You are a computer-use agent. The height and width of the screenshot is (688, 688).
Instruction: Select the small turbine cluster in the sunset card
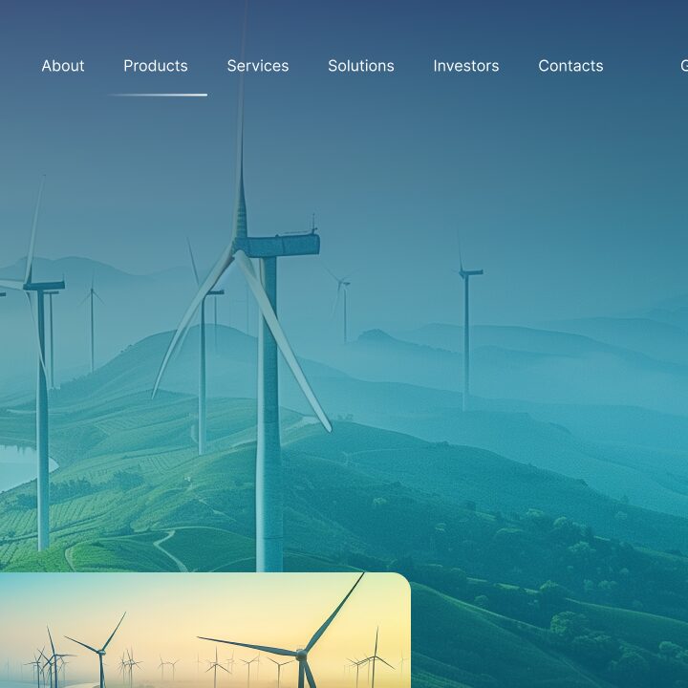pos(48,659)
